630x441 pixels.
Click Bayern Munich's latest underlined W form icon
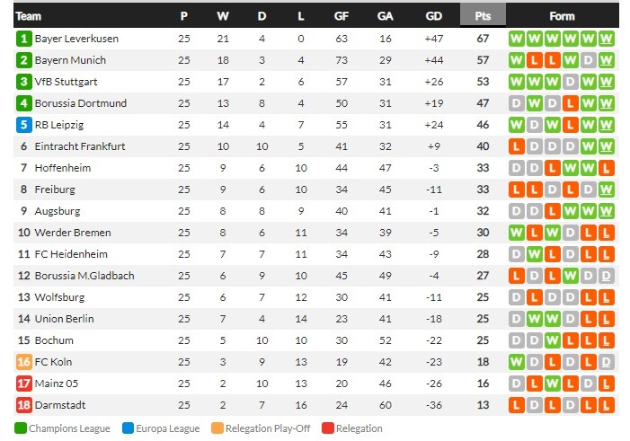click(607, 60)
